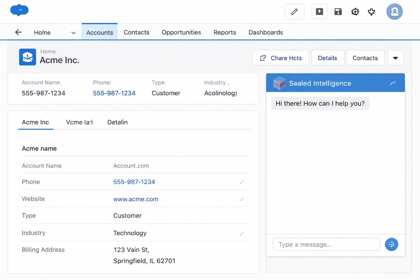Click the checkmark on the Phone row
The height and width of the screenshot is (280, 420).
241,182
